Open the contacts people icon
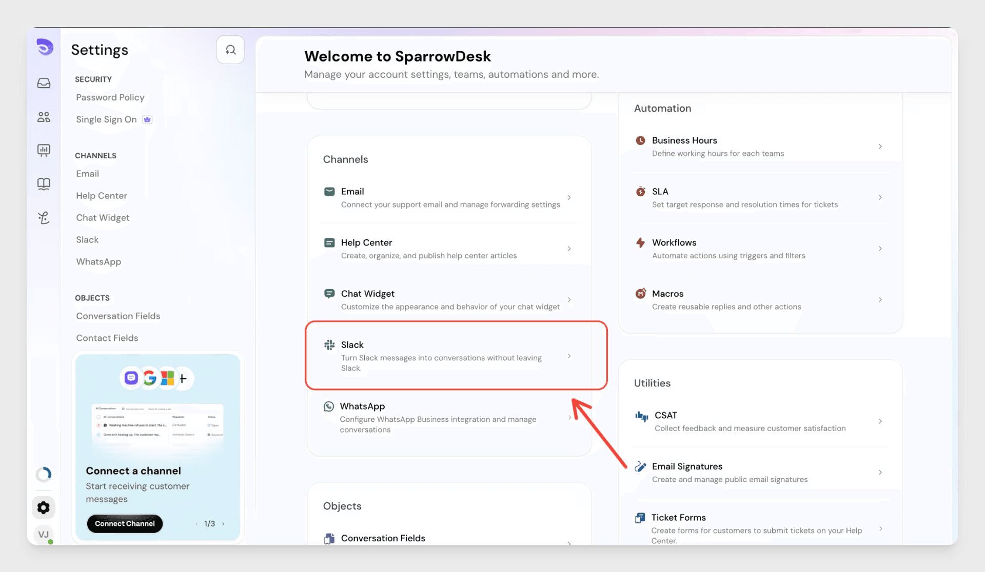985x572 pixels. 44,117
